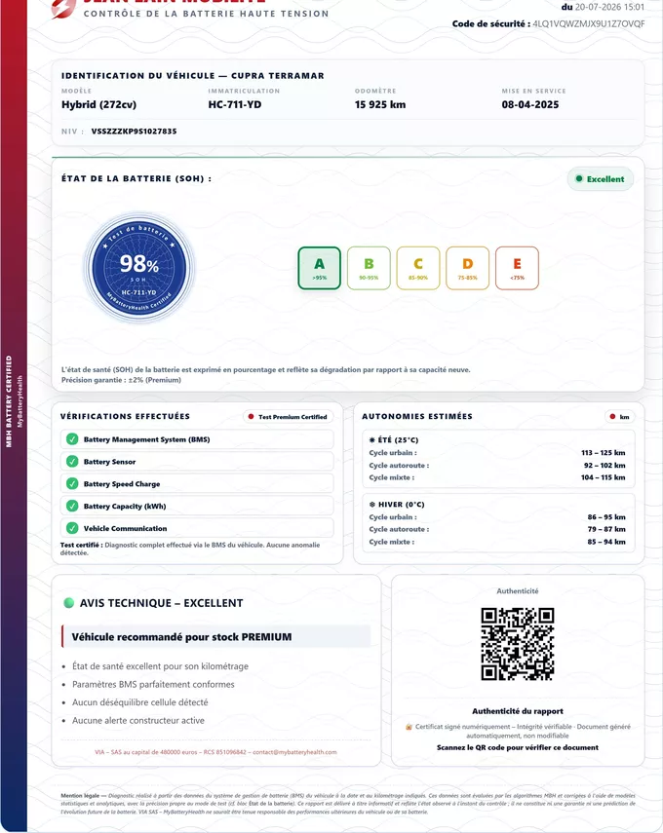
Task: Click 'Scannez le QR code pour vérifier ce document'
Action: (x=518, y=747)
